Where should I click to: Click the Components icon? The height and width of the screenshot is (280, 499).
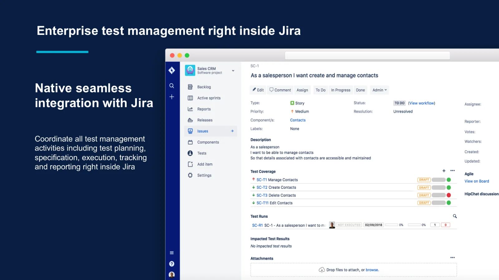click(x=190, y=142)
